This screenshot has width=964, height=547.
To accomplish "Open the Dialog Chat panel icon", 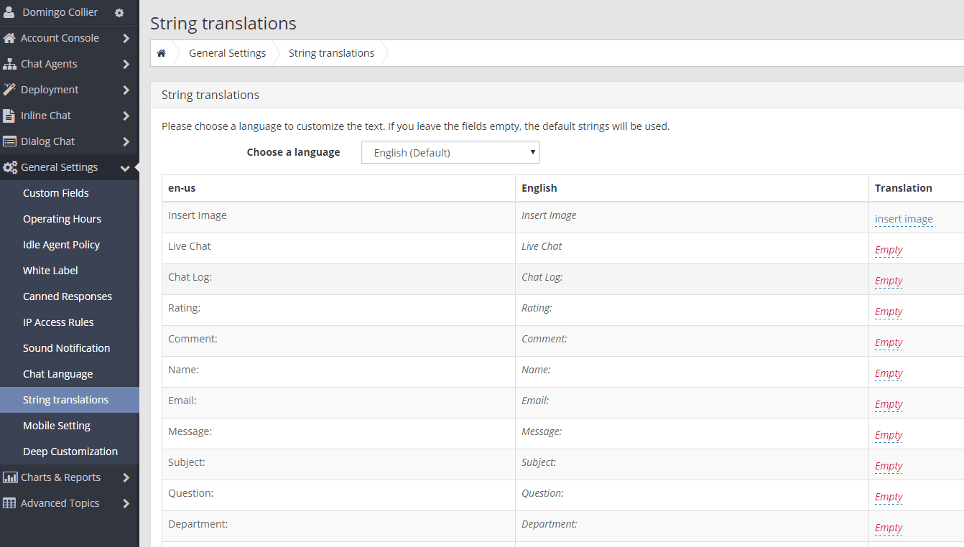I will click(x=10, y=141).
